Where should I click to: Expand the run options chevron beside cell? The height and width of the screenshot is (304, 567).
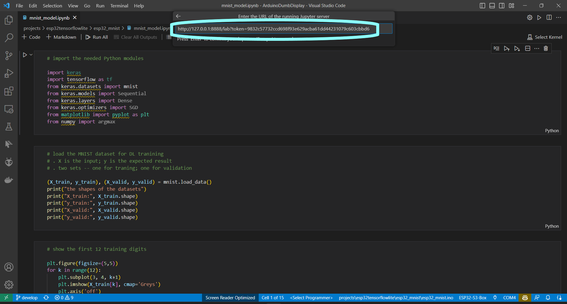[x=31, y=54]
